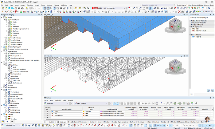Expand the Types for Nodes tree node
Image resolution: width=215 pixels, height=129 pixels.
pos(4,38)
